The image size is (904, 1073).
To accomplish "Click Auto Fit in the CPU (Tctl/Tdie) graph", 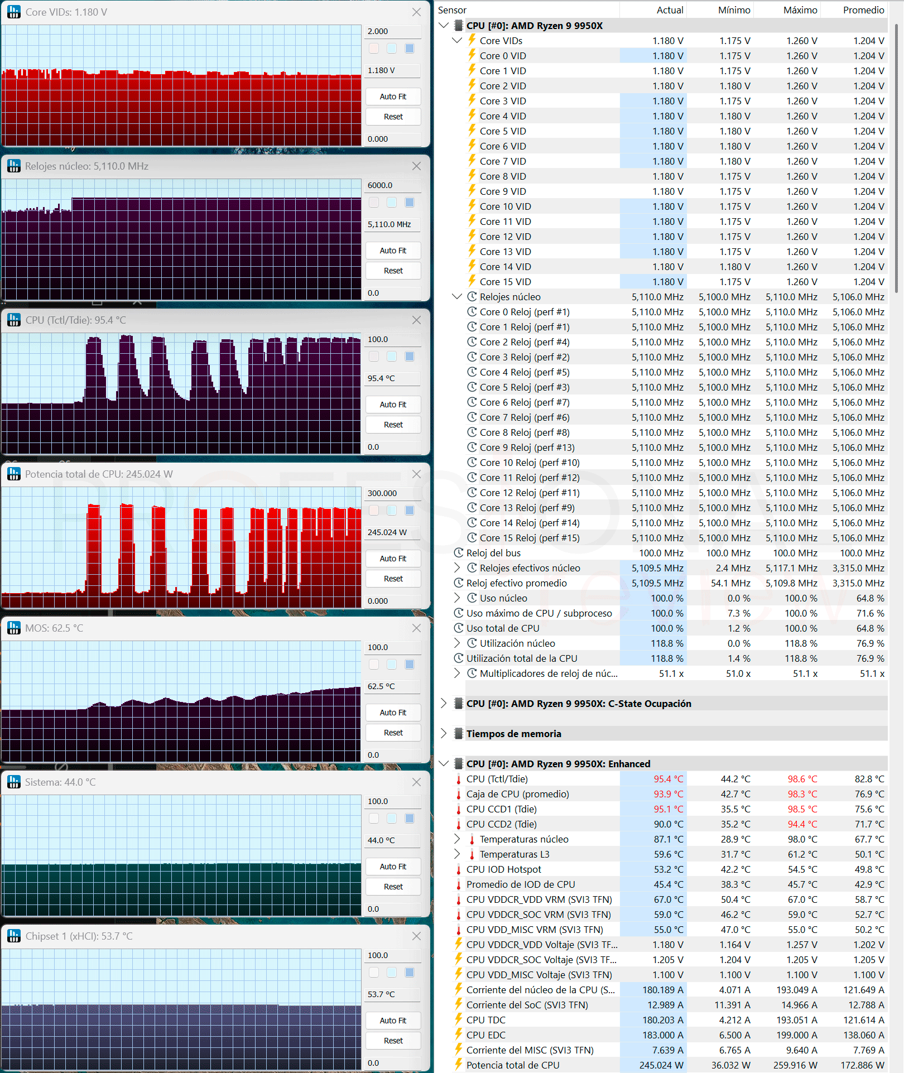I will point(393,405).
